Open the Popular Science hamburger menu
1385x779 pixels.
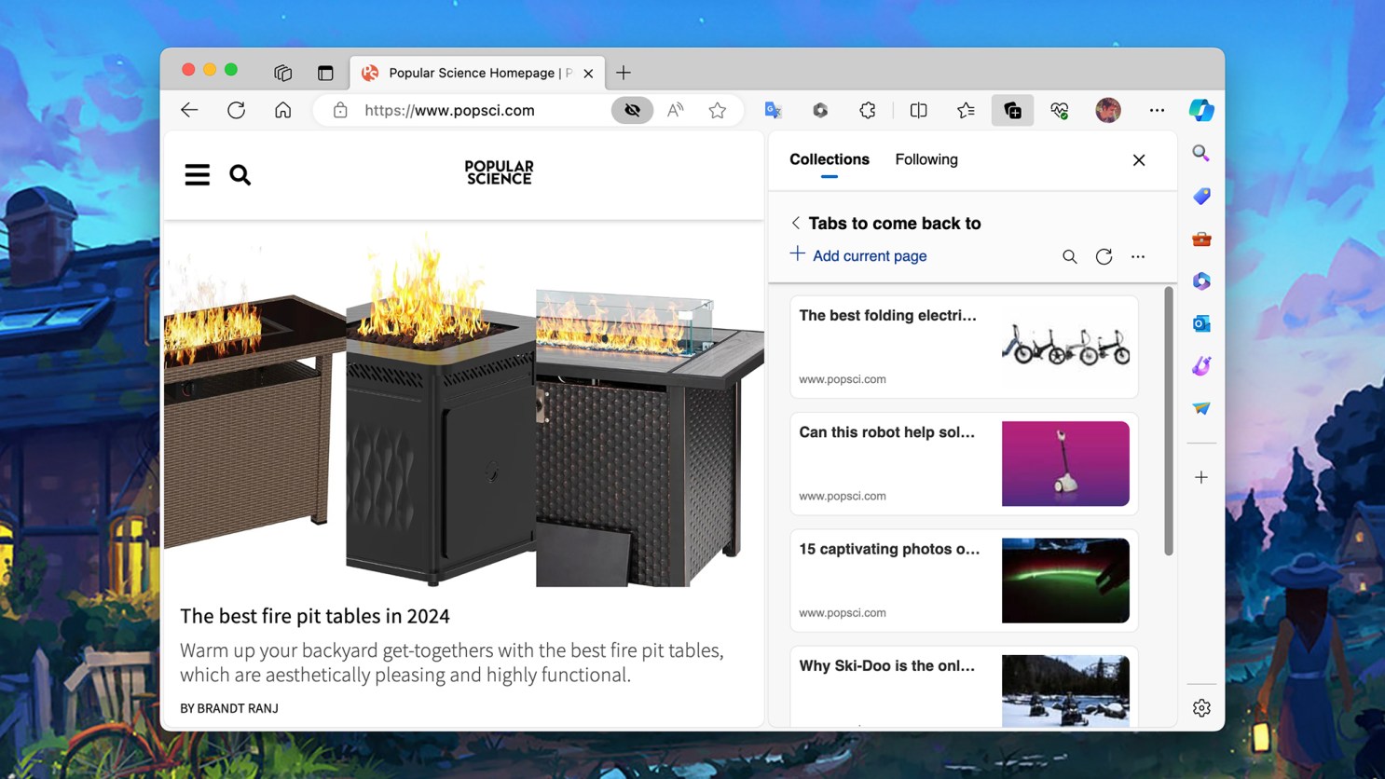tap(197, 174)
